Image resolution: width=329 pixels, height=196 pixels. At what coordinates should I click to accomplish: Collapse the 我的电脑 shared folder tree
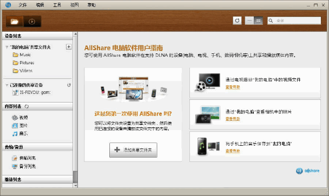pyautogui.click(x=7, y=47)
